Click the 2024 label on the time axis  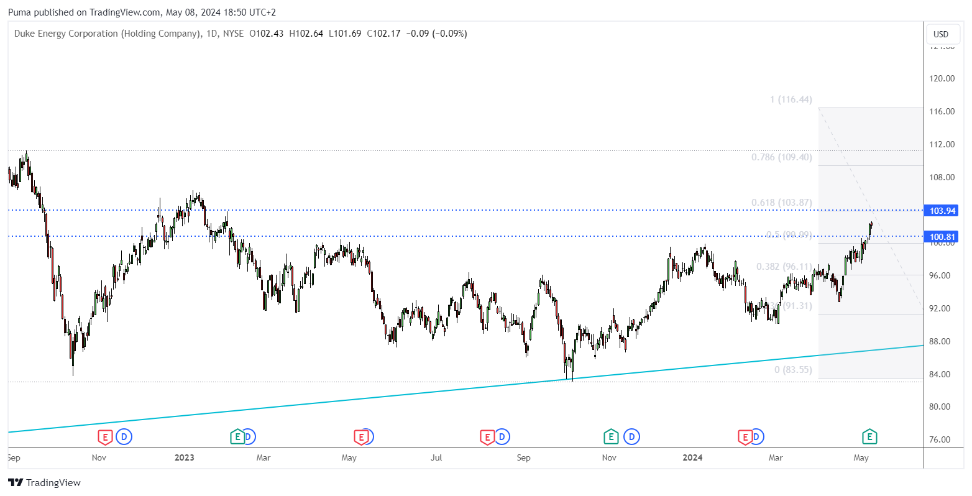[x=692, y=458]
